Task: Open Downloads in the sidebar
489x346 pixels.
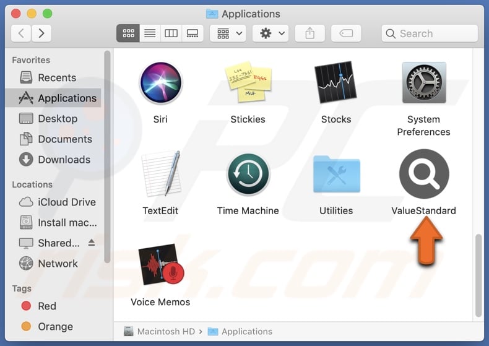Action: click(x=53, y=160)
